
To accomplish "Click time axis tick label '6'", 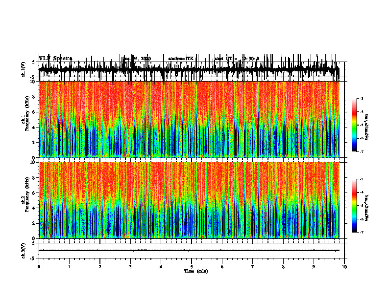I will (222, 267).
